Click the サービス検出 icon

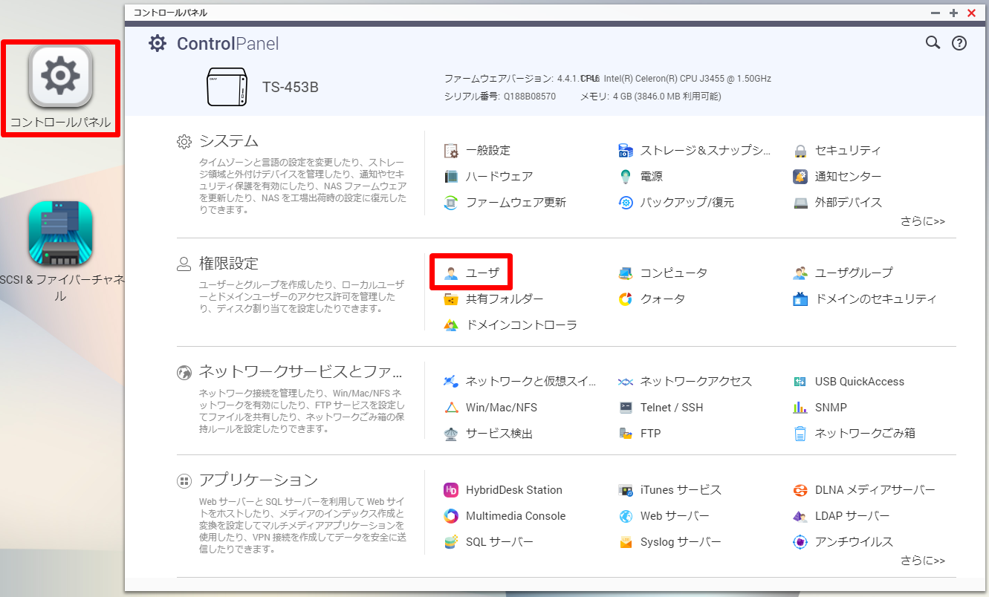[451, 434]
